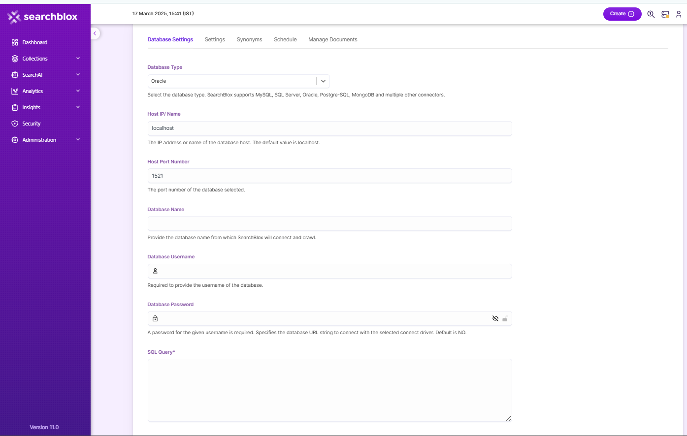Click the SearchAI chip icon
Screen dimensions: 687x436
15,75
